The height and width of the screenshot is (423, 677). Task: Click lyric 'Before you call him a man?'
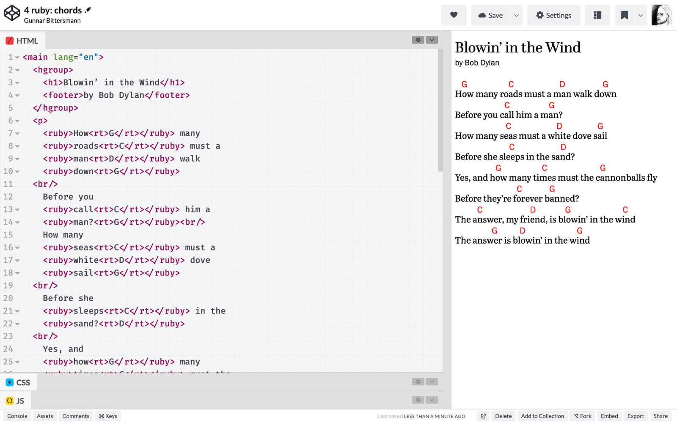point(509,115)
